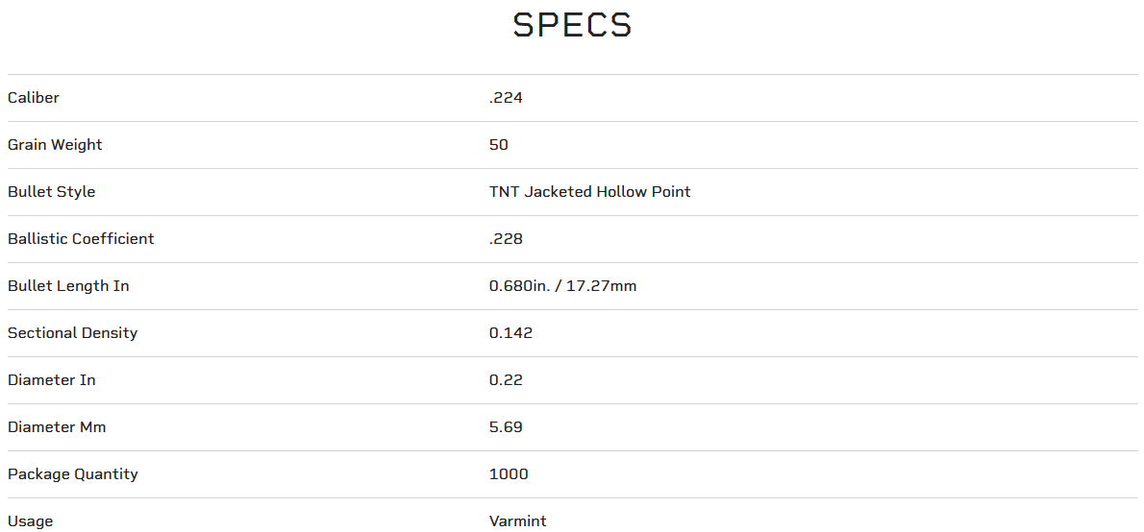Click the 0.680in. / 17.27mm value
Image resolution: width=1144 pixels, height=532 pixels.
(x=562, y=286)
